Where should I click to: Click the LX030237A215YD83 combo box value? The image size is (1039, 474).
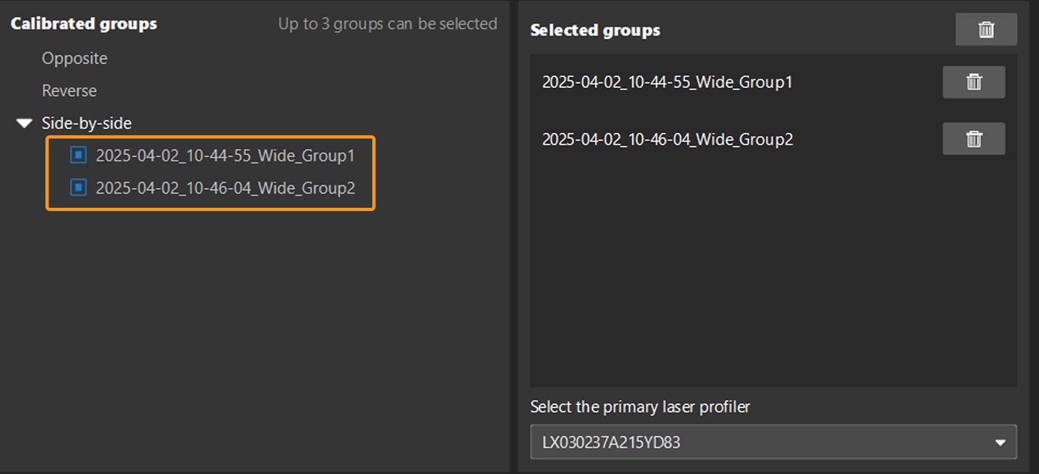pos(611,443)
